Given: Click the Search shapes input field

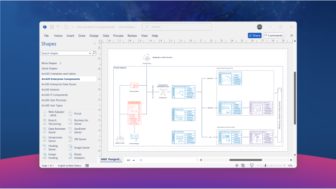Looking at the screenshot, I should pyautogui.click(x=64, y=53).
